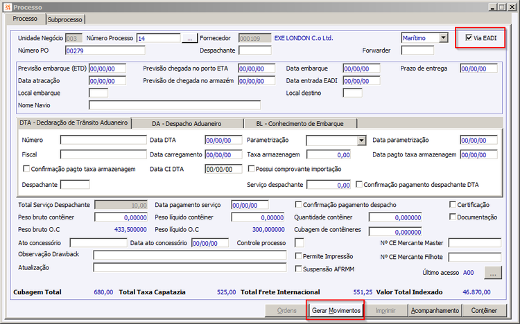Screen dimensions: 520x324
Task: Click the Data carregamento date field
Action: (223, 154)
